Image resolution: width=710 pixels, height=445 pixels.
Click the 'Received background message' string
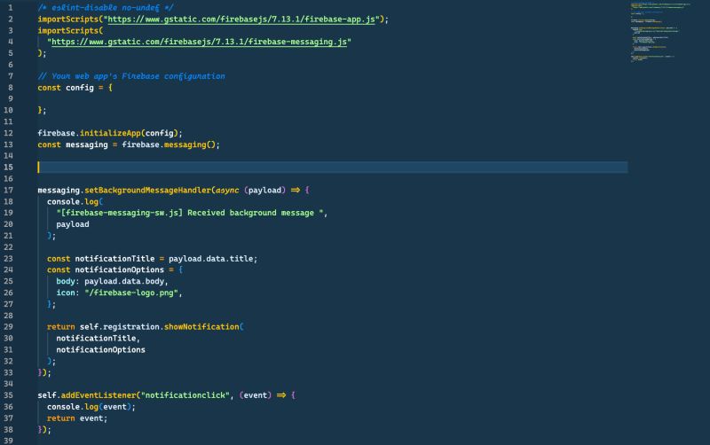pos(190,213)
